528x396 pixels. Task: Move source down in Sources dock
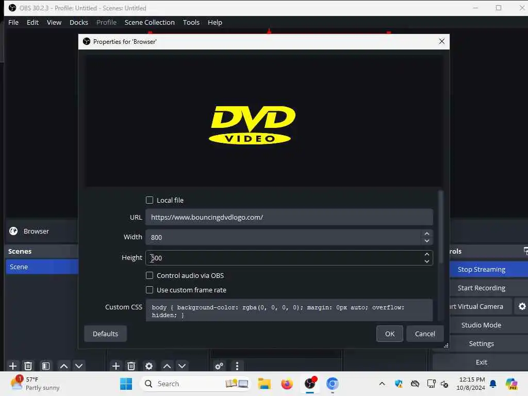point(182,366)
